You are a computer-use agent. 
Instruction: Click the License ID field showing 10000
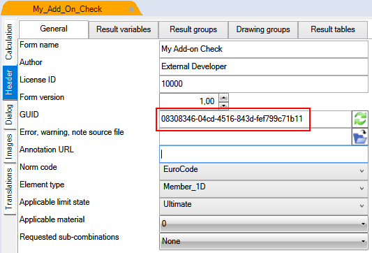tap(264, 84)
